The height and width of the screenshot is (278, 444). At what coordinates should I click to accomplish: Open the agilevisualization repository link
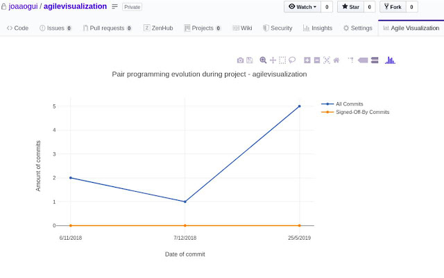coord(76,6)
